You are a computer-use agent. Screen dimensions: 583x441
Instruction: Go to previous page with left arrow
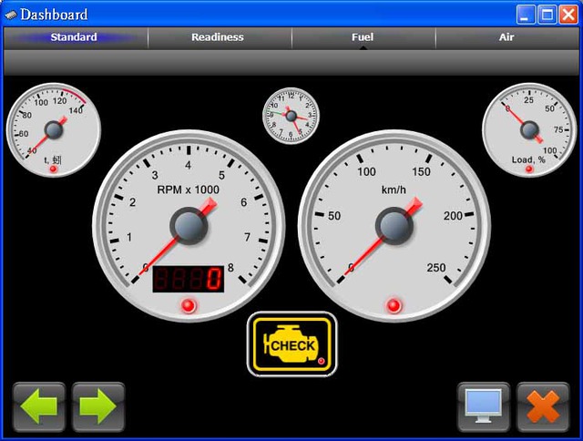39,406
